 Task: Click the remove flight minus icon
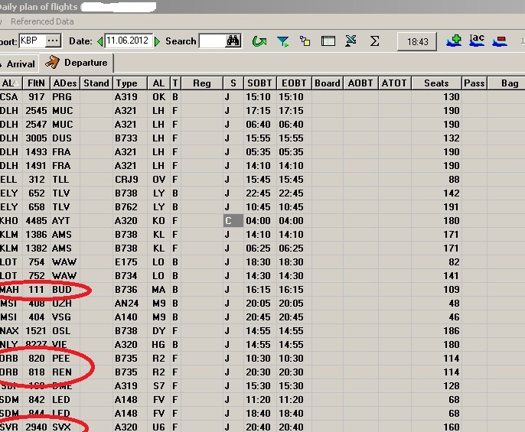point(500,41)
